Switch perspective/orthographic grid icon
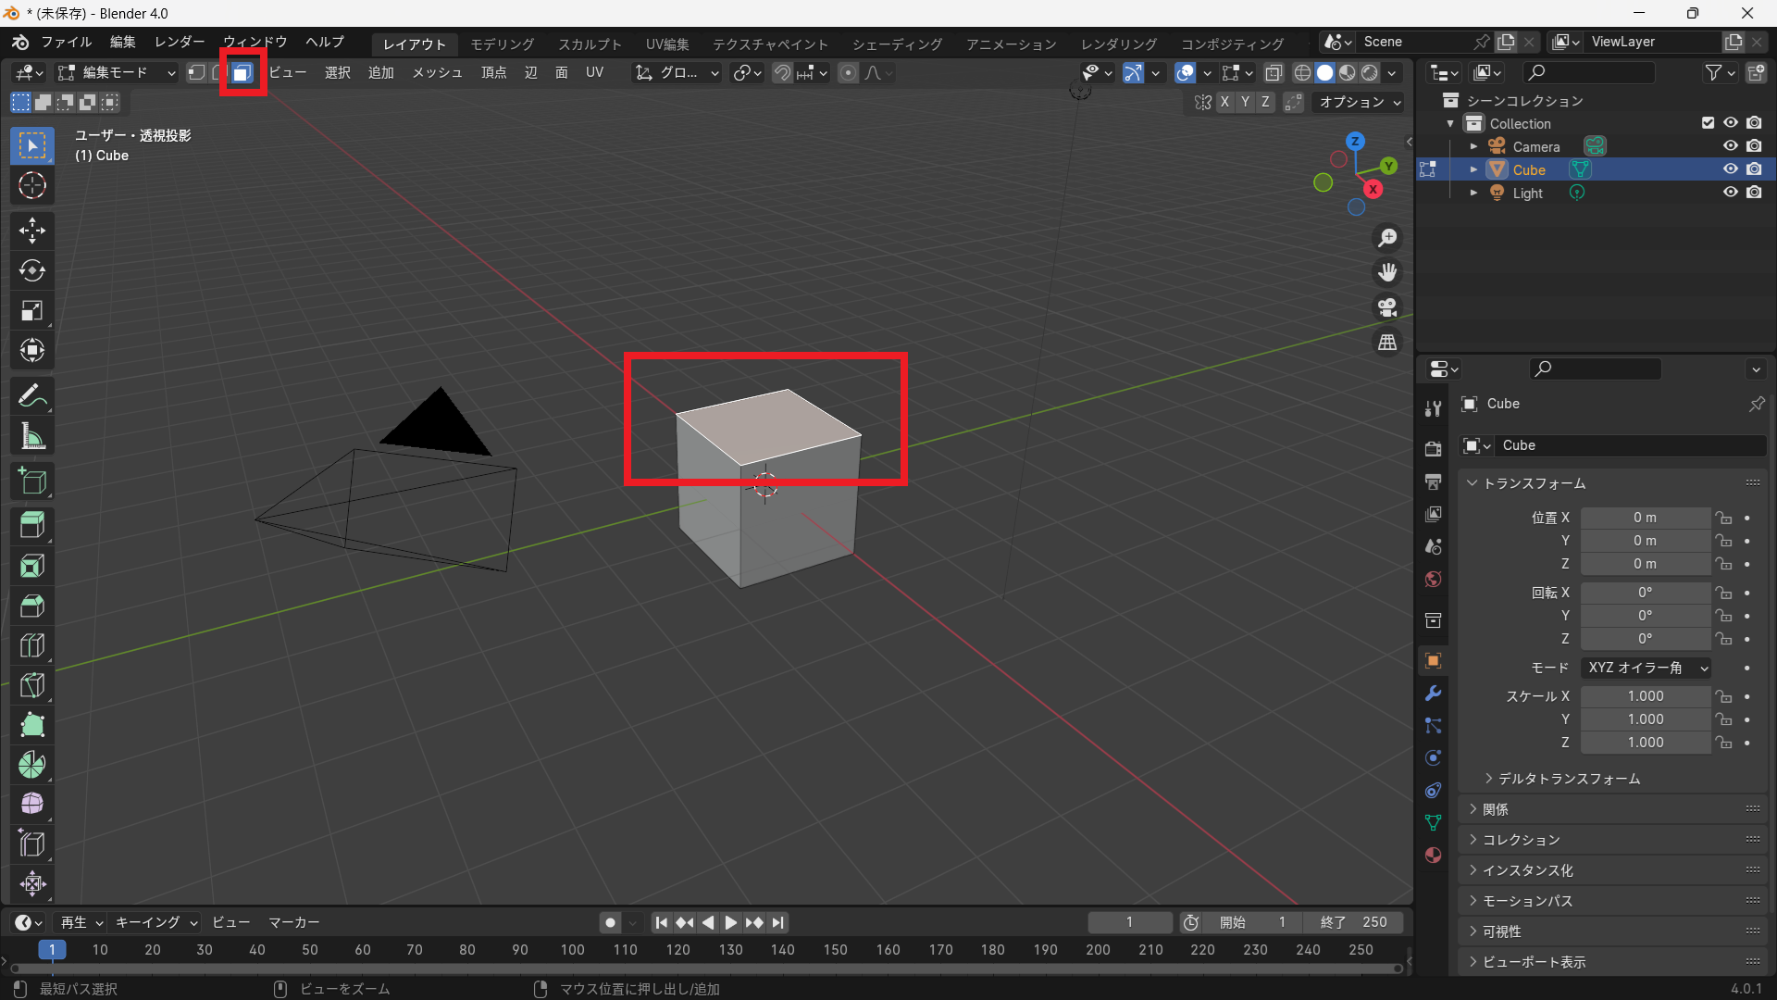The width and height of the screenshot is (1777, 1000). (1387, 343)
